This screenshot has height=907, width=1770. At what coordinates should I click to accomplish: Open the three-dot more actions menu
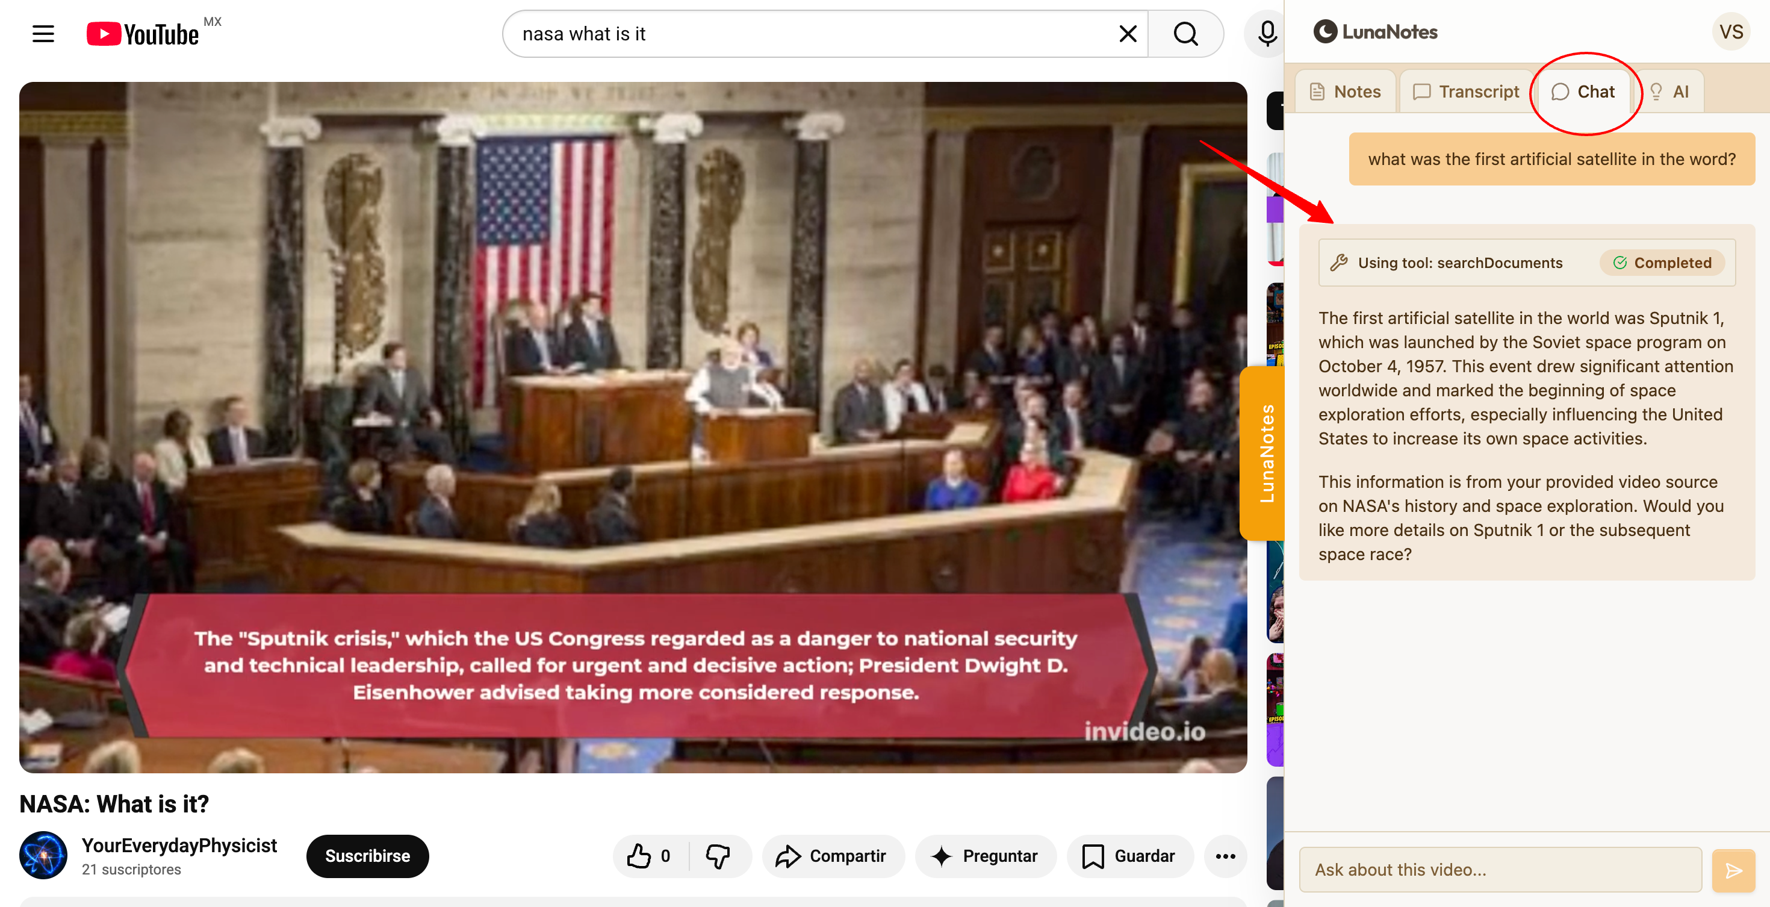click(1225, 856)
